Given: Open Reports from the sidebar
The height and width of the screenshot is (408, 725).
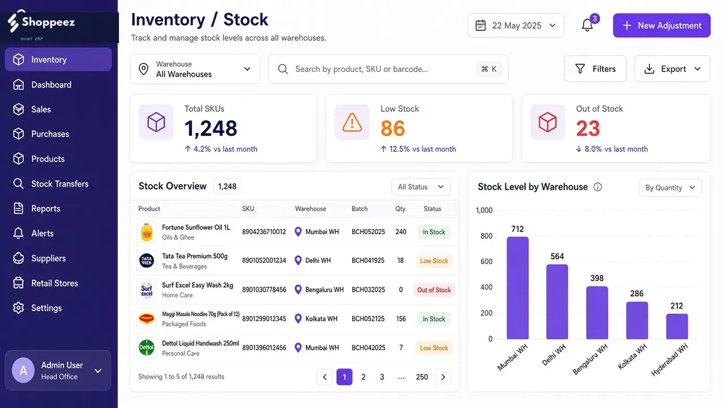Looking at the screenshot, I should (x=58, y=209).
